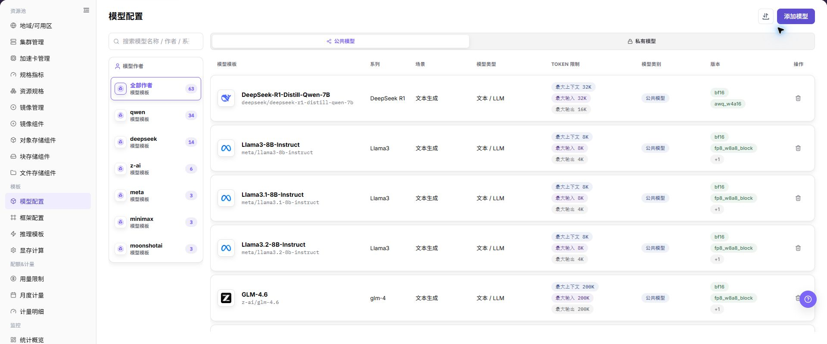Screen dimensions: 827x344
Task: Open the help question-mark floating button
Action: [808, 299]
